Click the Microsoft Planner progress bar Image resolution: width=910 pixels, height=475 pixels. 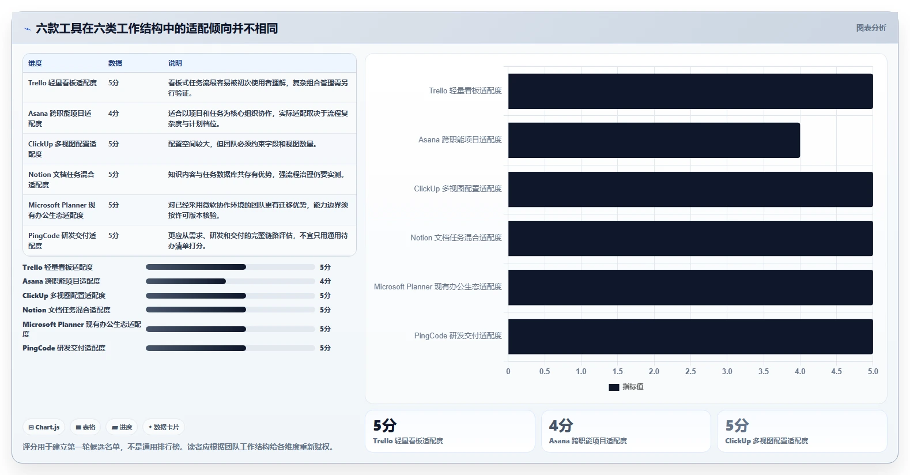tap(231, 329)
